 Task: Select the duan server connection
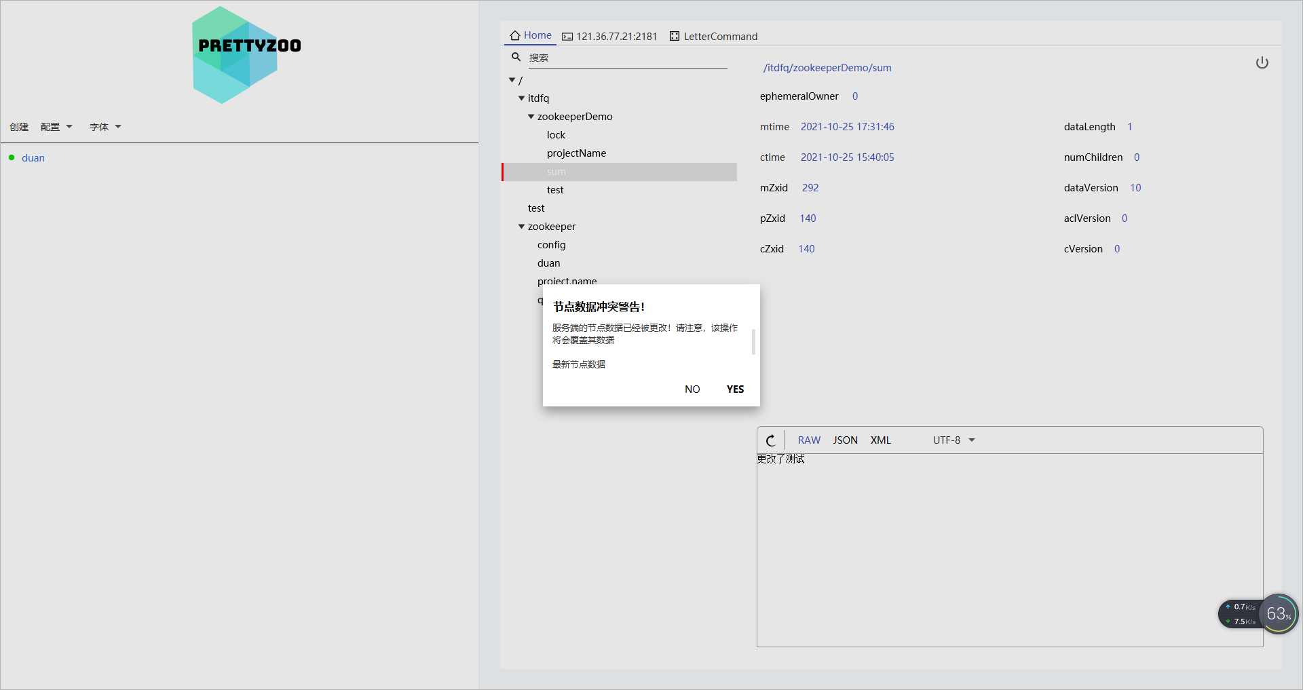(33, 158)
